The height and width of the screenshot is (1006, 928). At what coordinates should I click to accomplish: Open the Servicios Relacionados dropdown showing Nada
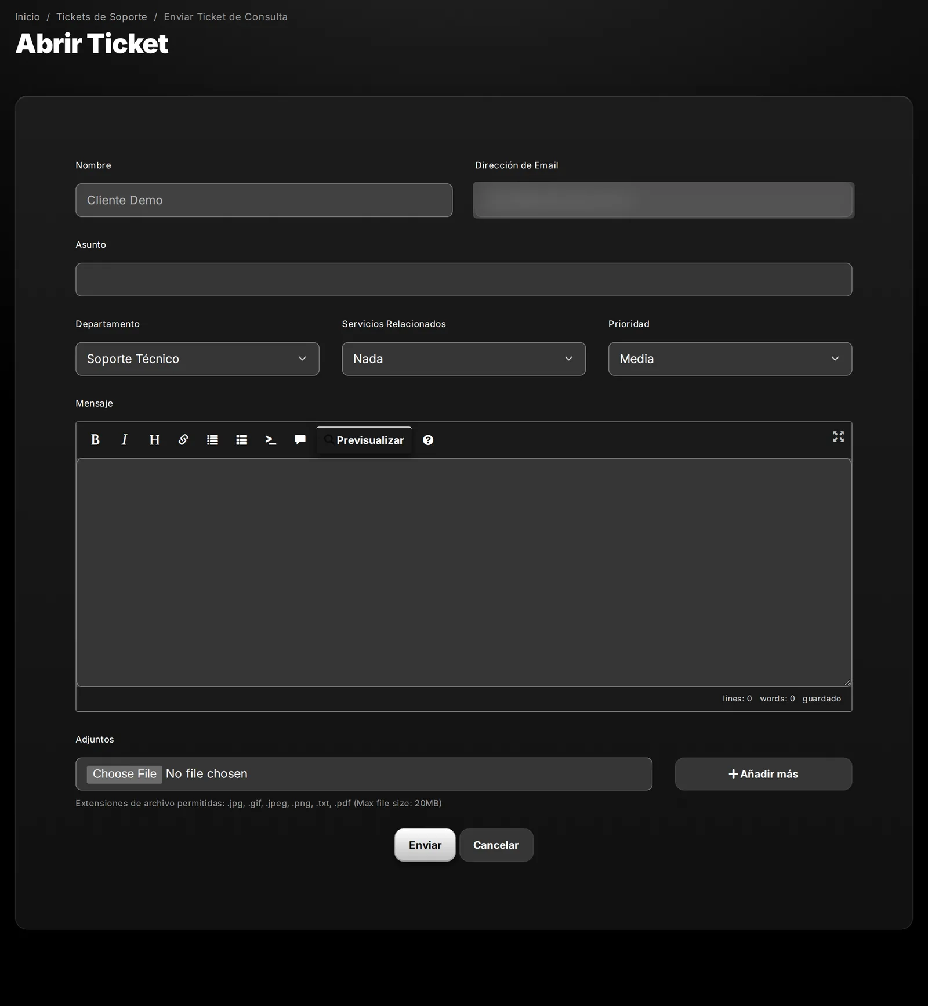point(463,359)
